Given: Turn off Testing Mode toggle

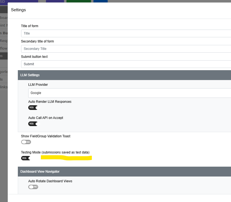Looking at the screenshot, I should 26,158.
